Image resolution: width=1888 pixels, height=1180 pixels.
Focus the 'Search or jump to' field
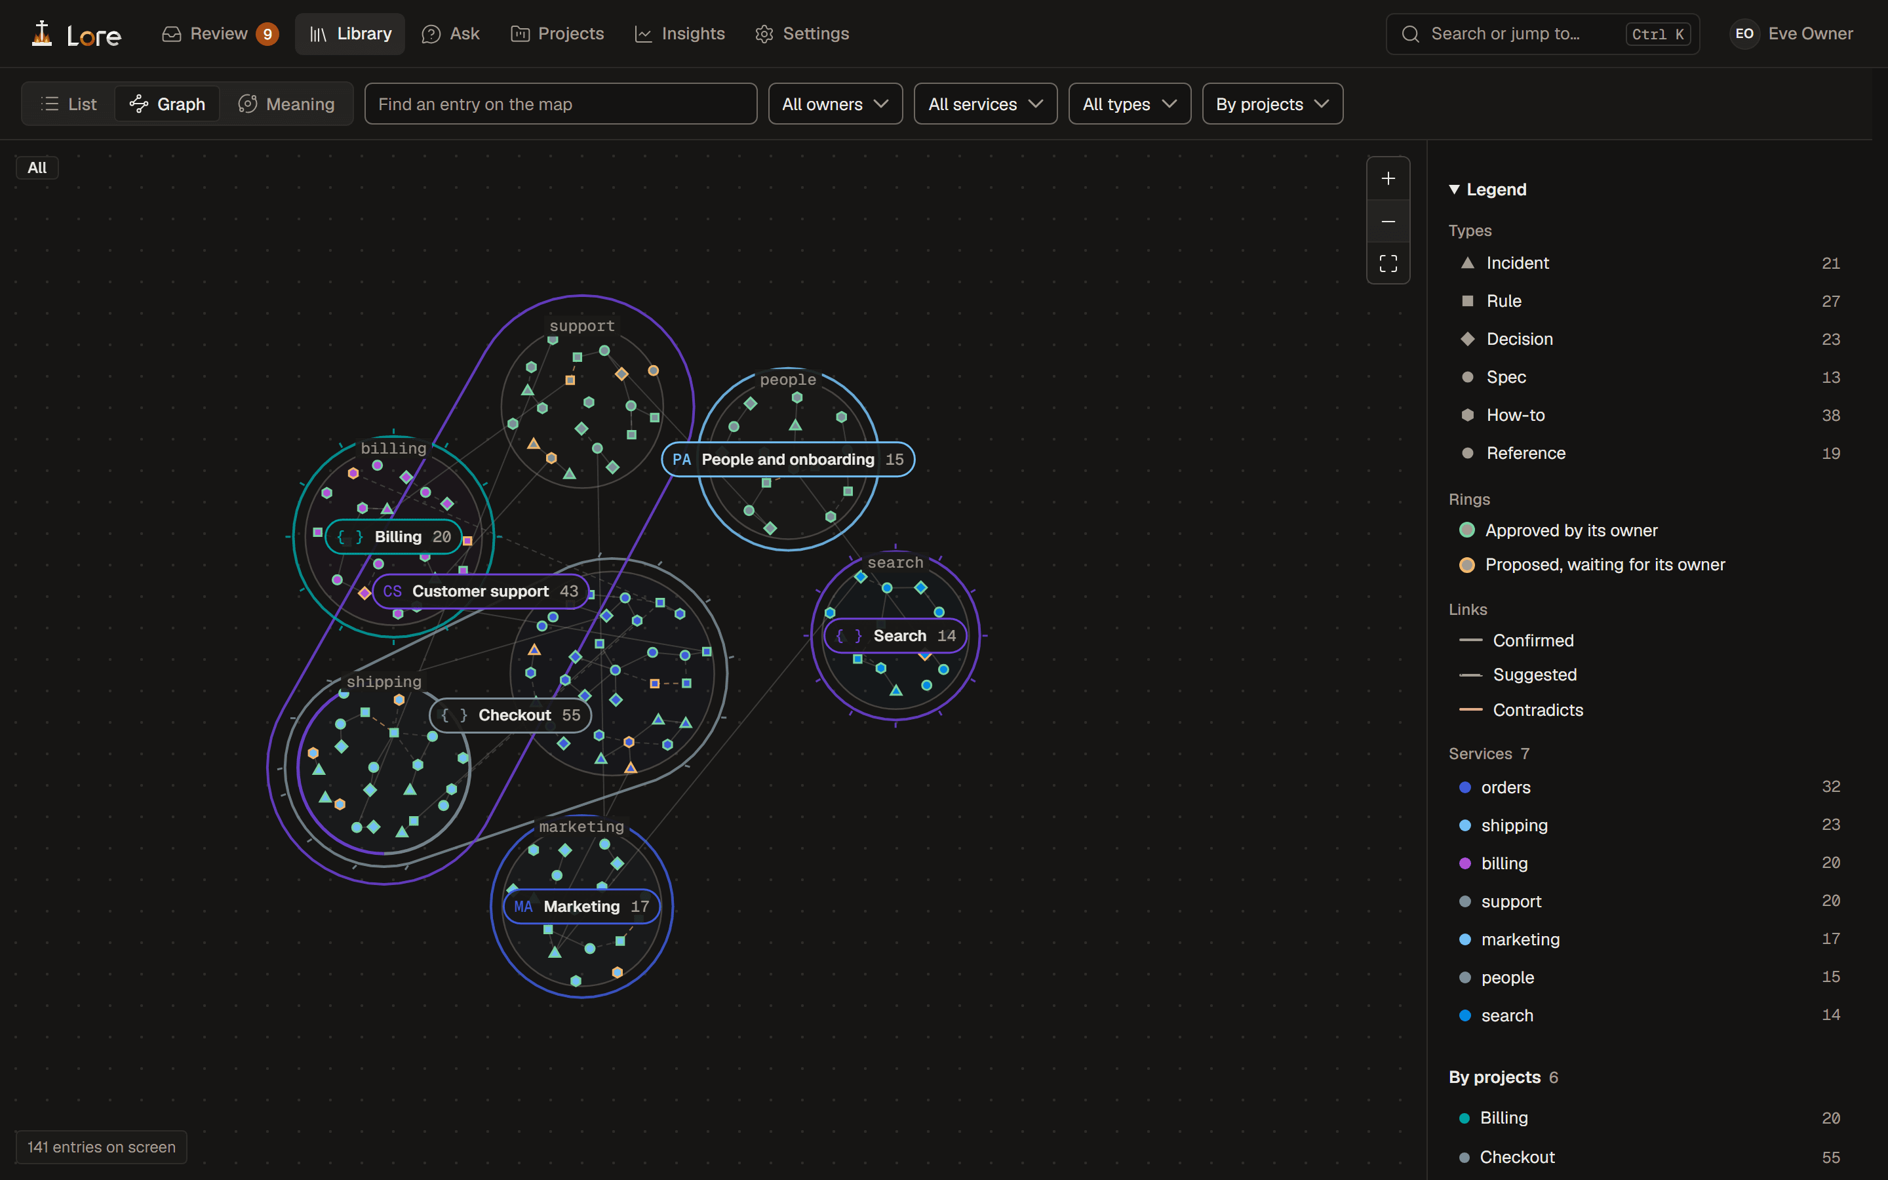(x=1542, y=33)
